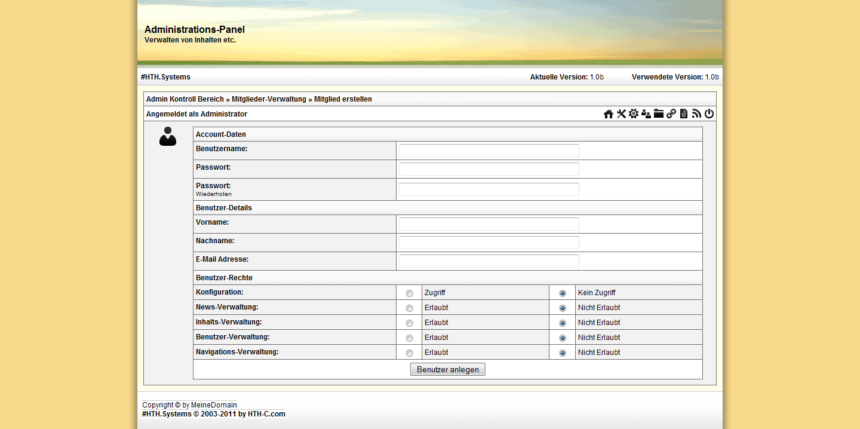This screenshot has height=429, width=860.
Task: Click the Angemeldet als Administrator text
Action: (196, 114)
